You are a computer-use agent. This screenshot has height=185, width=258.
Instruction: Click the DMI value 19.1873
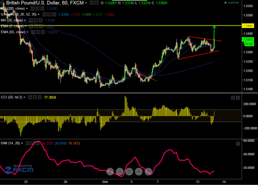coord(74,144)
